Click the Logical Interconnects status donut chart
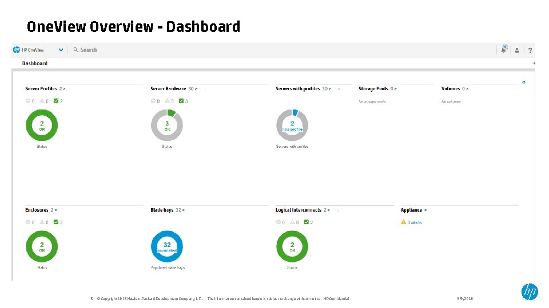 [x=292, y=246]
